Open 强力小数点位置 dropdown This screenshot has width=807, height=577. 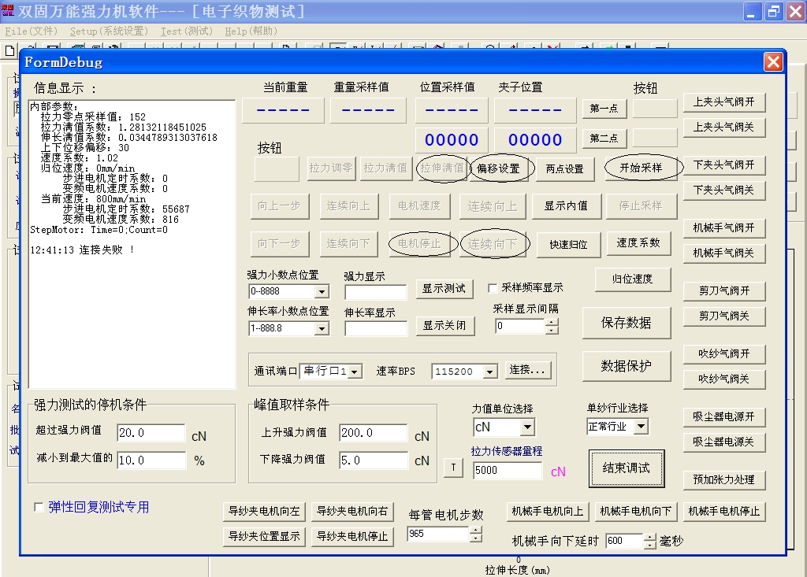(321, 291)
